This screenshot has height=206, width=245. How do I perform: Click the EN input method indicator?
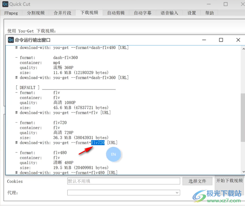pos(113,154)
